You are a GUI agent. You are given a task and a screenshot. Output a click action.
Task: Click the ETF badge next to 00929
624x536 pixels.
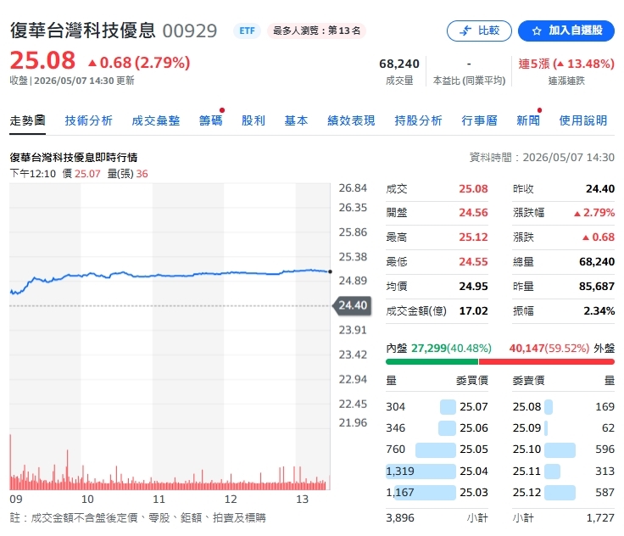(247, 31)
